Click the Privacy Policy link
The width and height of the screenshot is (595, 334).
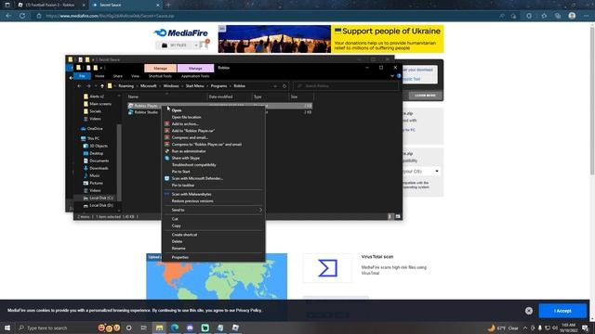(x=248, y=310)
